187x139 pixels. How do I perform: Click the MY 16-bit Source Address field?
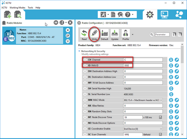(143, 83)
